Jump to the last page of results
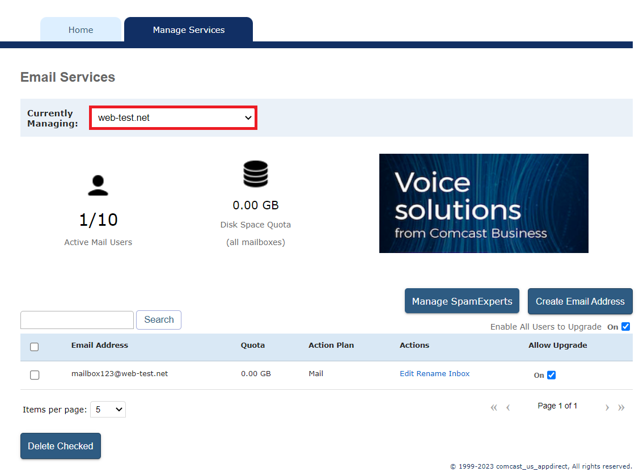The width and height of the screenshot is (639, 472). point(621,407)
